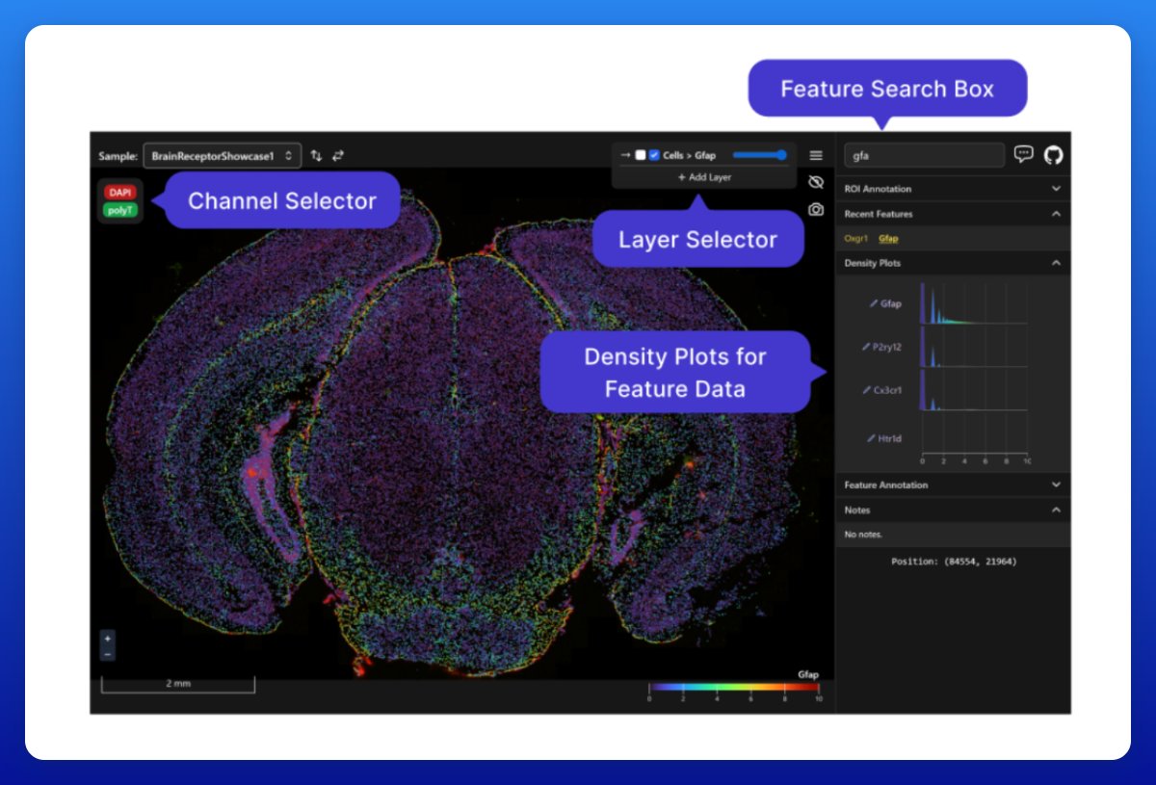Collapse the Density Plots section

(x=953, y=263)
